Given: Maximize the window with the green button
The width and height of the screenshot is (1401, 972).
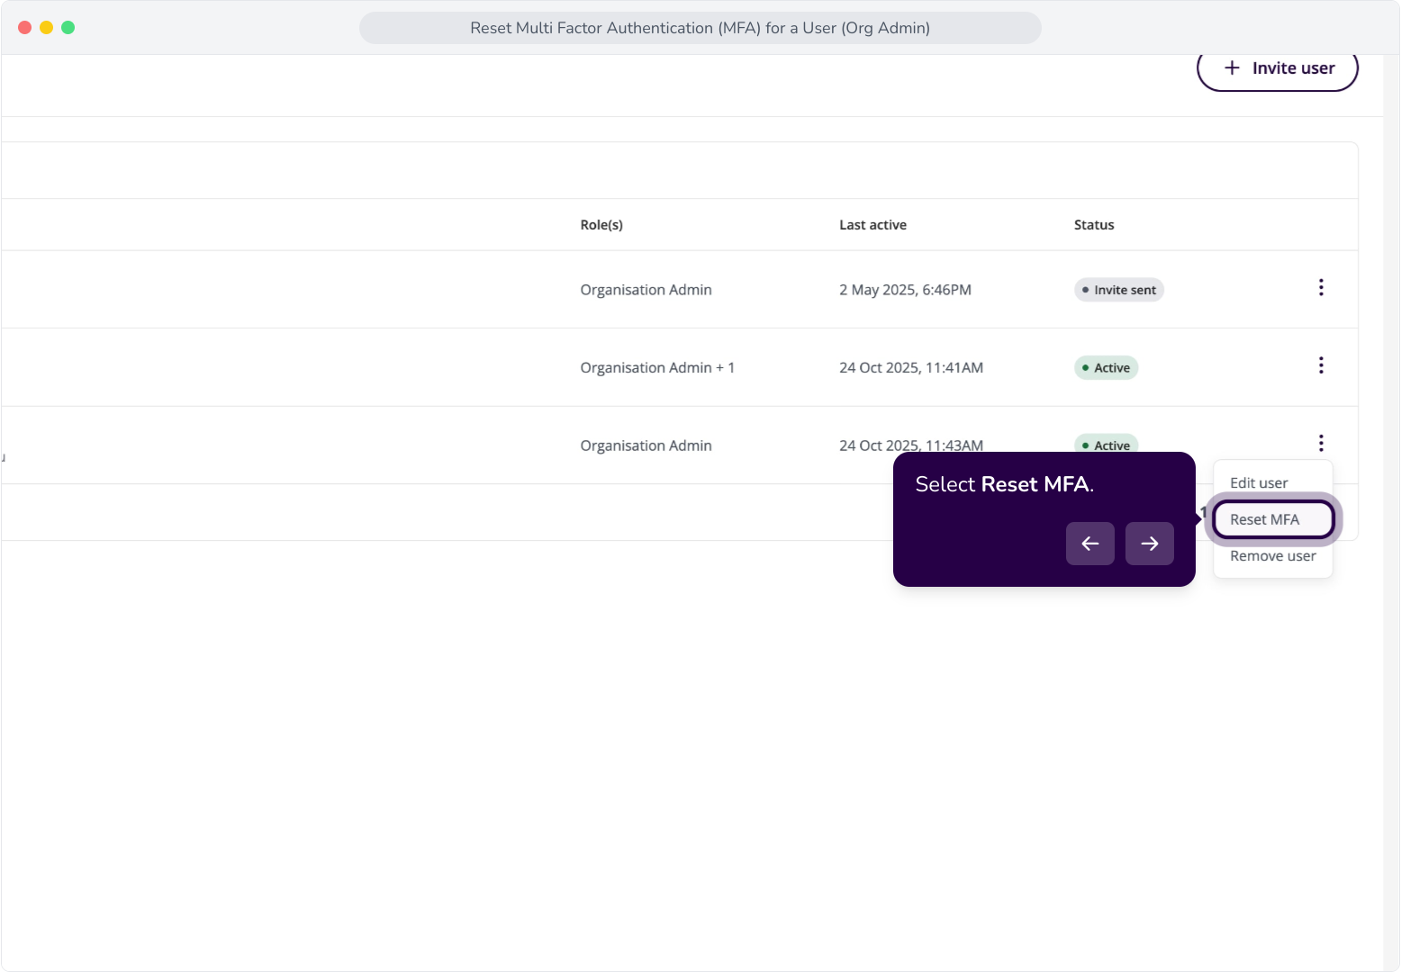Looking at the screenshot, I should click(68, 28).
